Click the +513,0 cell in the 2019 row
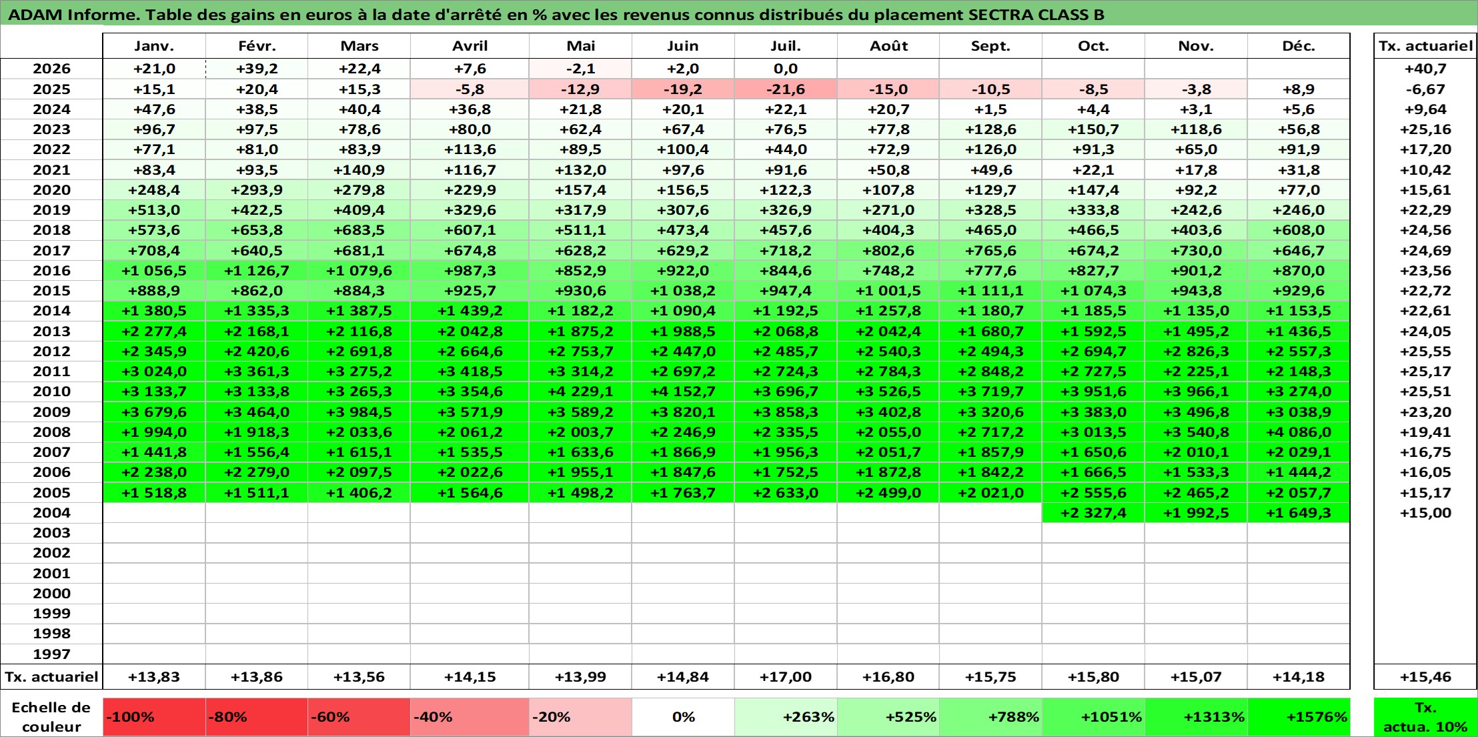The width and height of the screenshot is (1478, 737). click(x=154, y=210)
